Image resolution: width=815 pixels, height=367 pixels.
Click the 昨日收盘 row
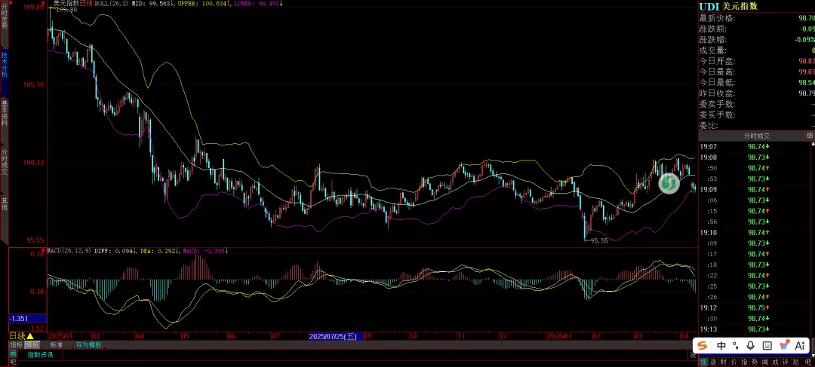757,93
